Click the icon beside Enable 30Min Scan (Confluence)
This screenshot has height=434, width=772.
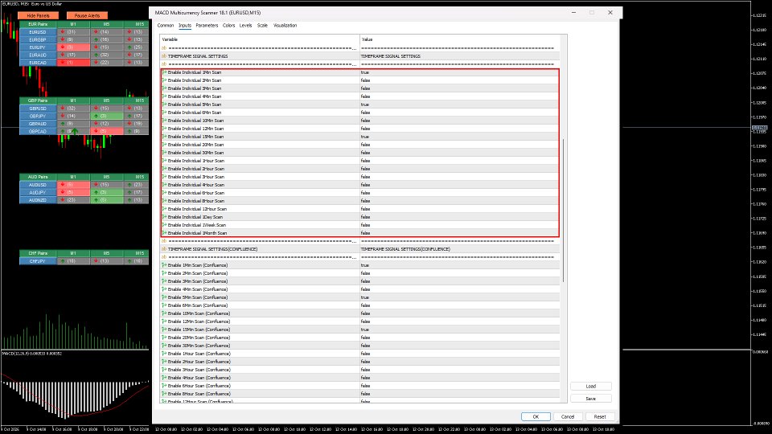point(164,346)
